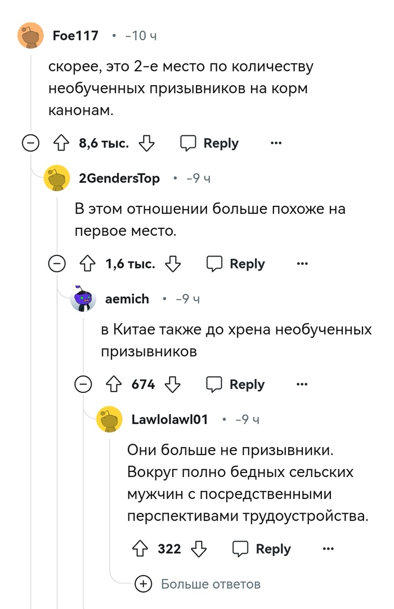Upvote aemich's comment with 674 votes
The height and width of the screenshot is (609, 394).
click(114, 385)
